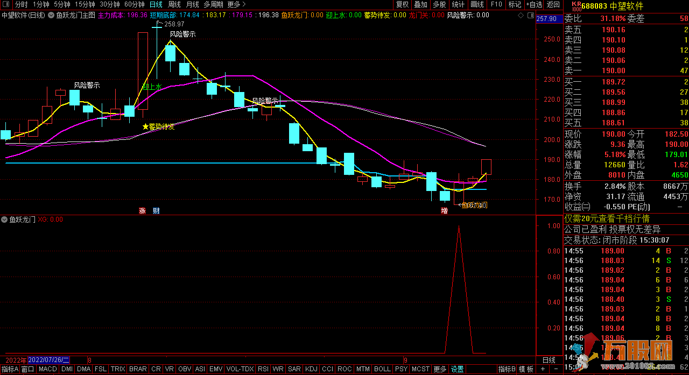Click the KR 1000 badge next to 688083
The height and width of the screenshot is (375, 689).
tap(576, 6)
